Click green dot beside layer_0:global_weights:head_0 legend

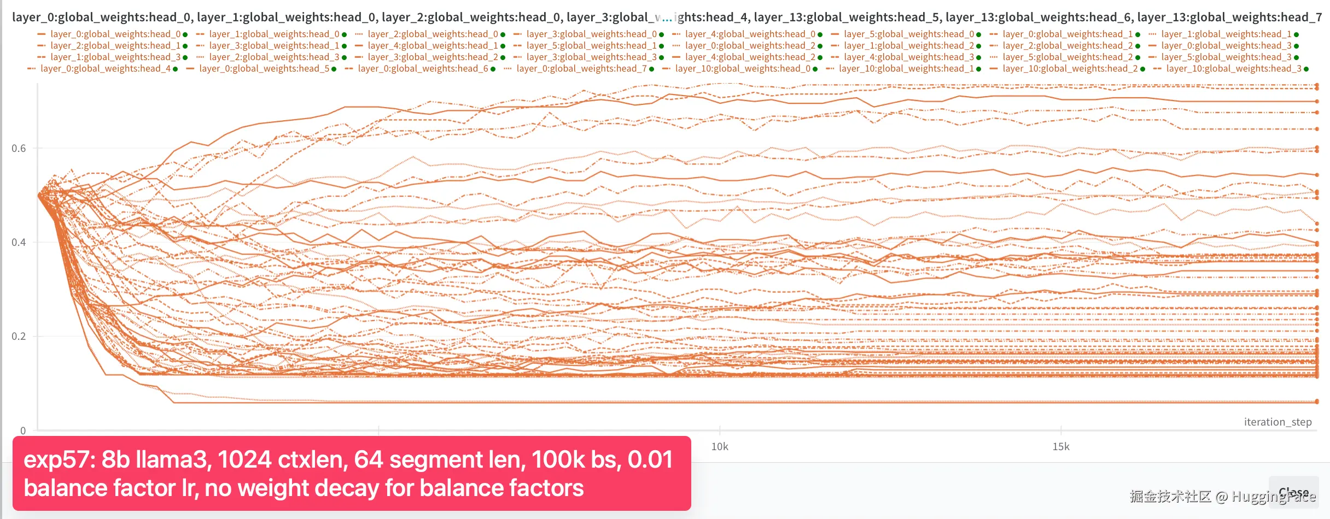(x=185, y=34)
